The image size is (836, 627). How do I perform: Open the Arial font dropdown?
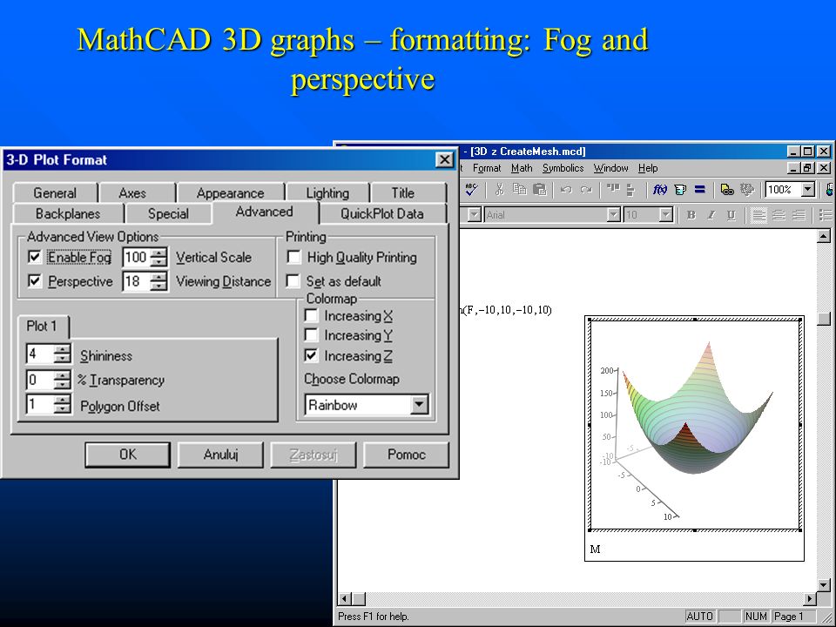614,215
